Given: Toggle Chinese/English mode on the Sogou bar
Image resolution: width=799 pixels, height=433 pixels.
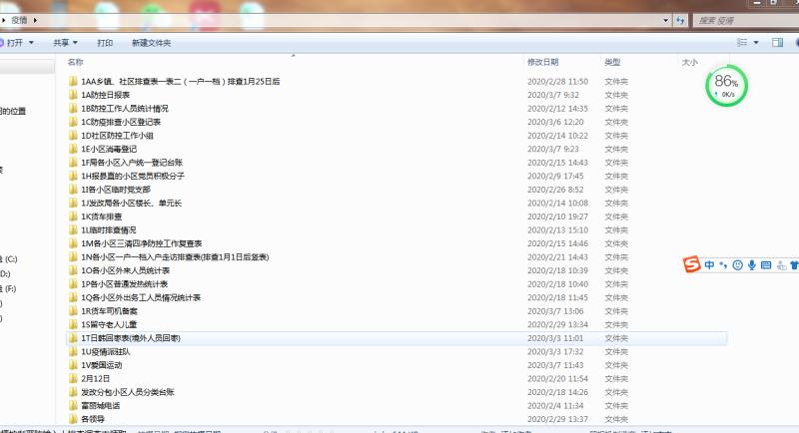Looking at the screenshot, I should pos(708,265).
